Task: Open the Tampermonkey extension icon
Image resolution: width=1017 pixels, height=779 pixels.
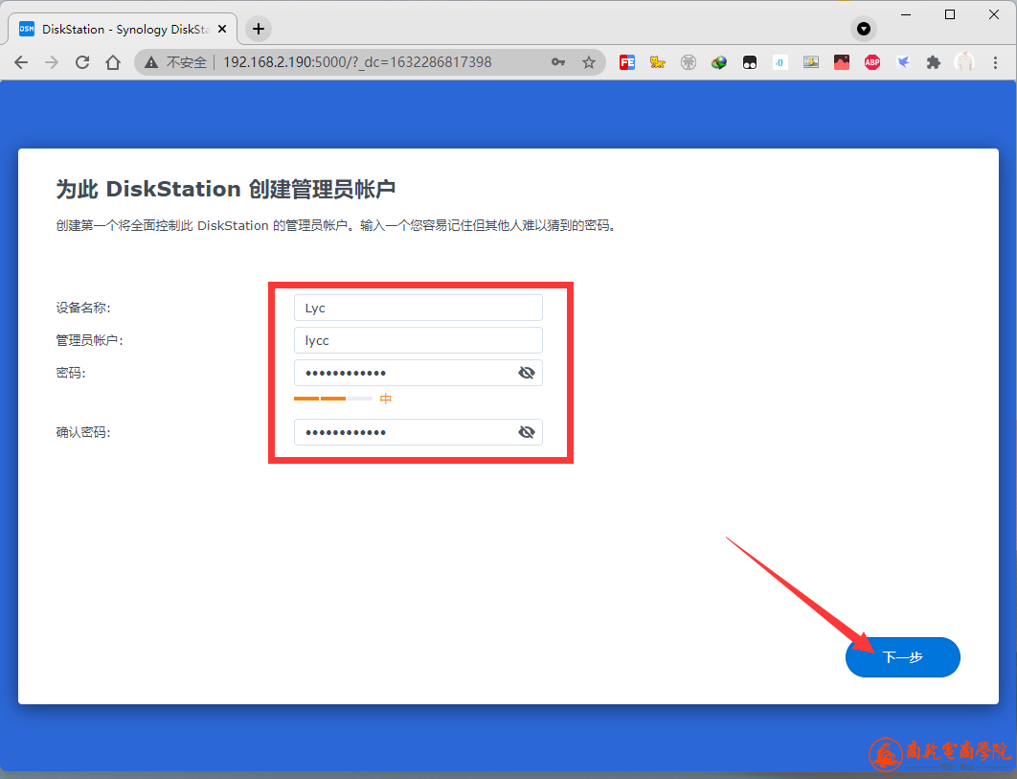Action: 750,62
